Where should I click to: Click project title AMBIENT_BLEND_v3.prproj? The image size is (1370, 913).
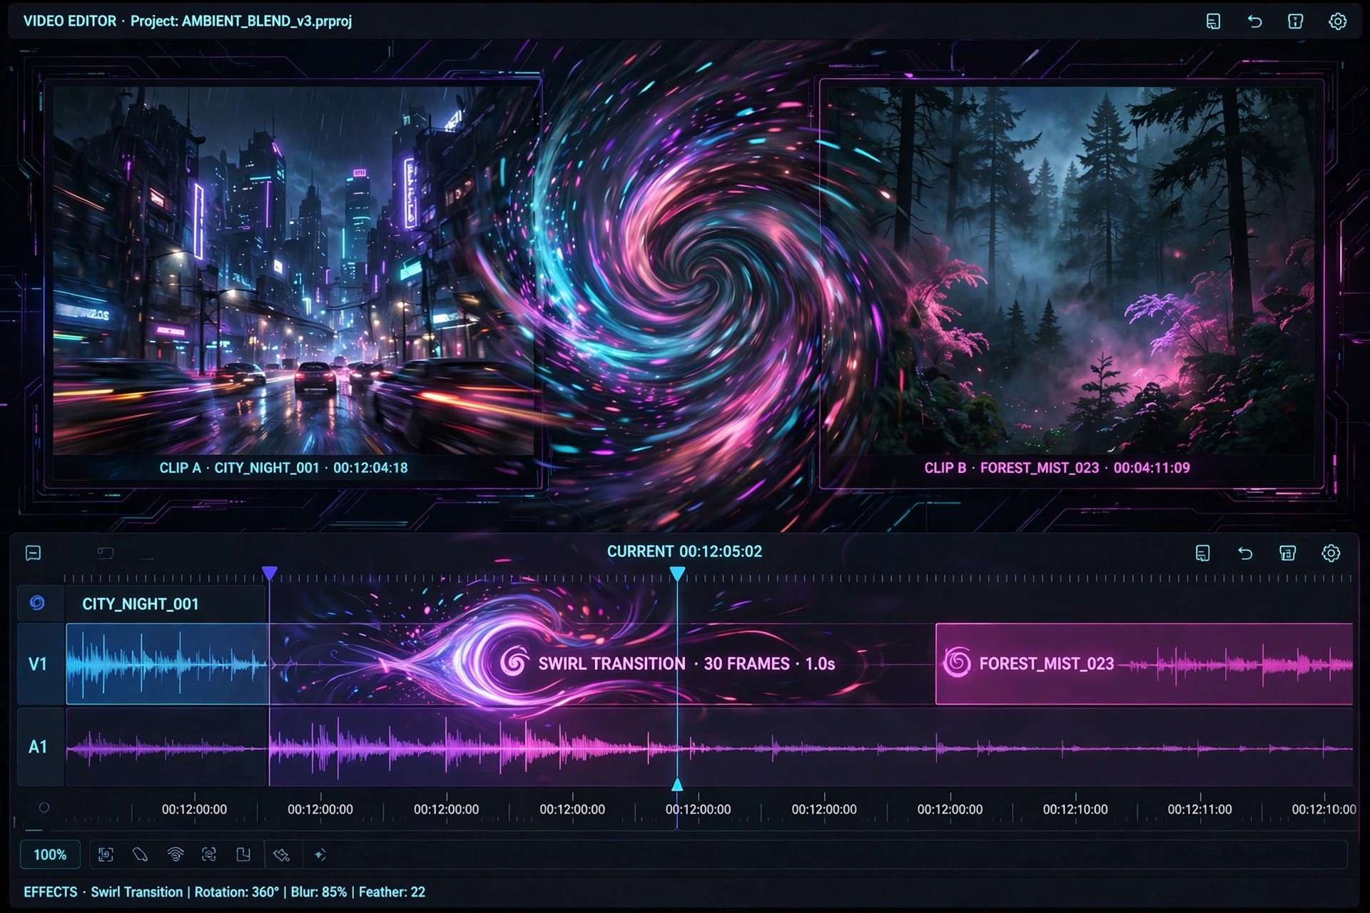click(267, 21)
